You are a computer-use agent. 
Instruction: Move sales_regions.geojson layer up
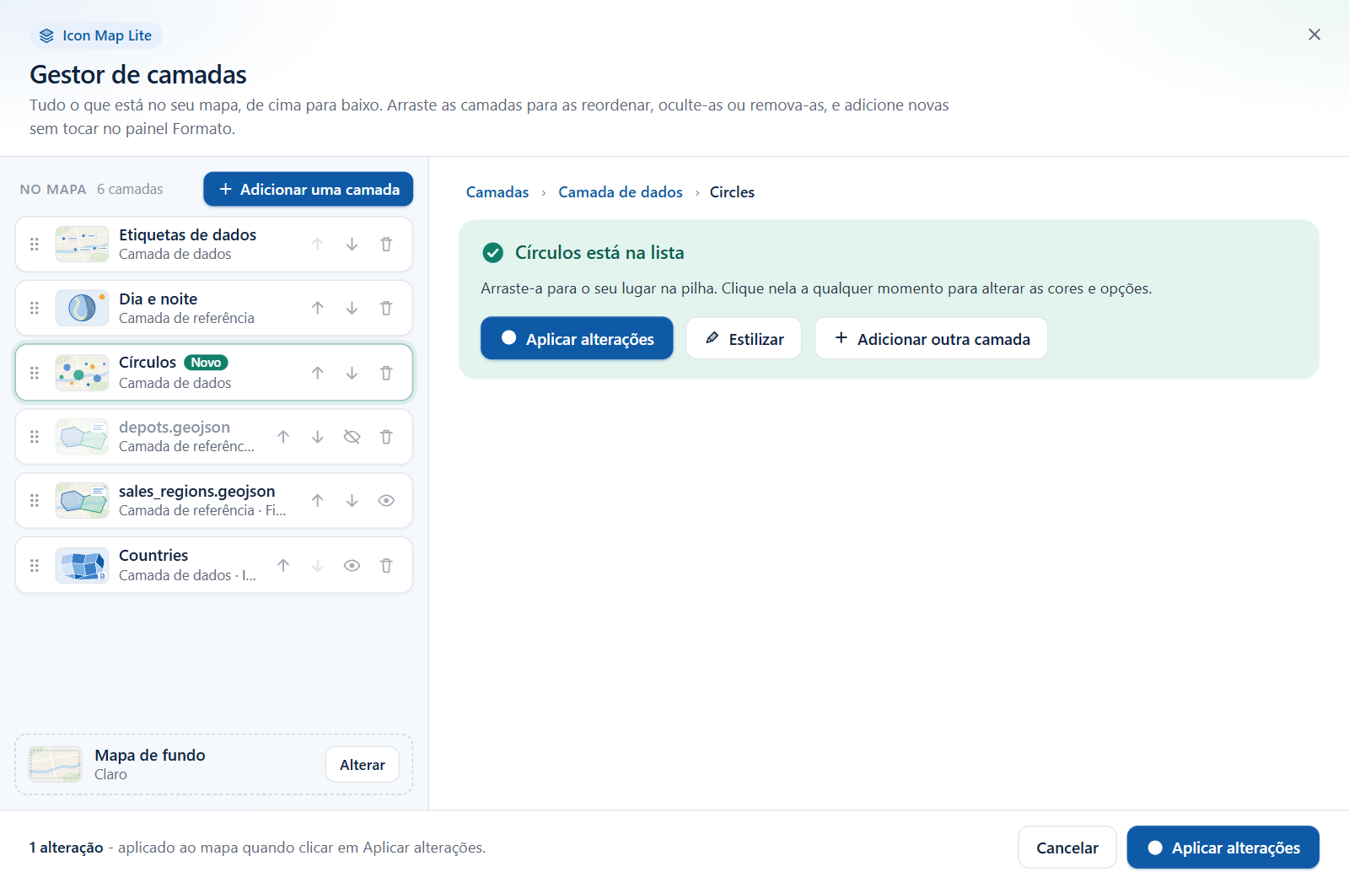(317, 501)
